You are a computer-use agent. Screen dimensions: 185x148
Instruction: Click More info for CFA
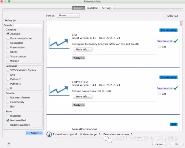point(83,49)
